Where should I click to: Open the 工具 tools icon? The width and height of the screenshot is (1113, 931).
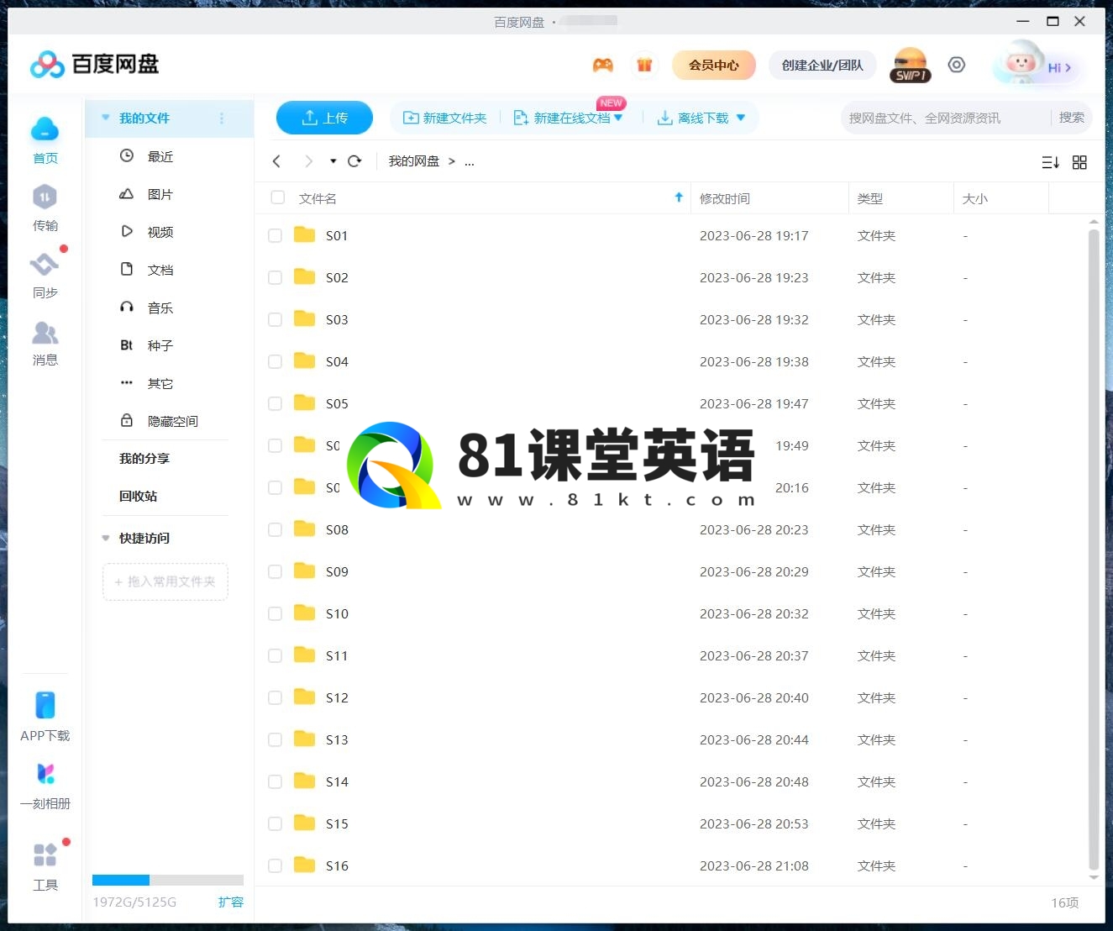(x=45, y=855)
